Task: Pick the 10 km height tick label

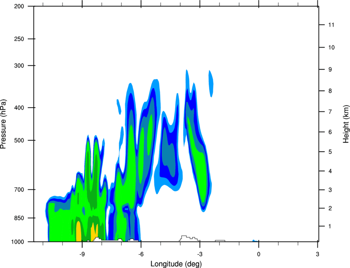Action: [331, 47]
